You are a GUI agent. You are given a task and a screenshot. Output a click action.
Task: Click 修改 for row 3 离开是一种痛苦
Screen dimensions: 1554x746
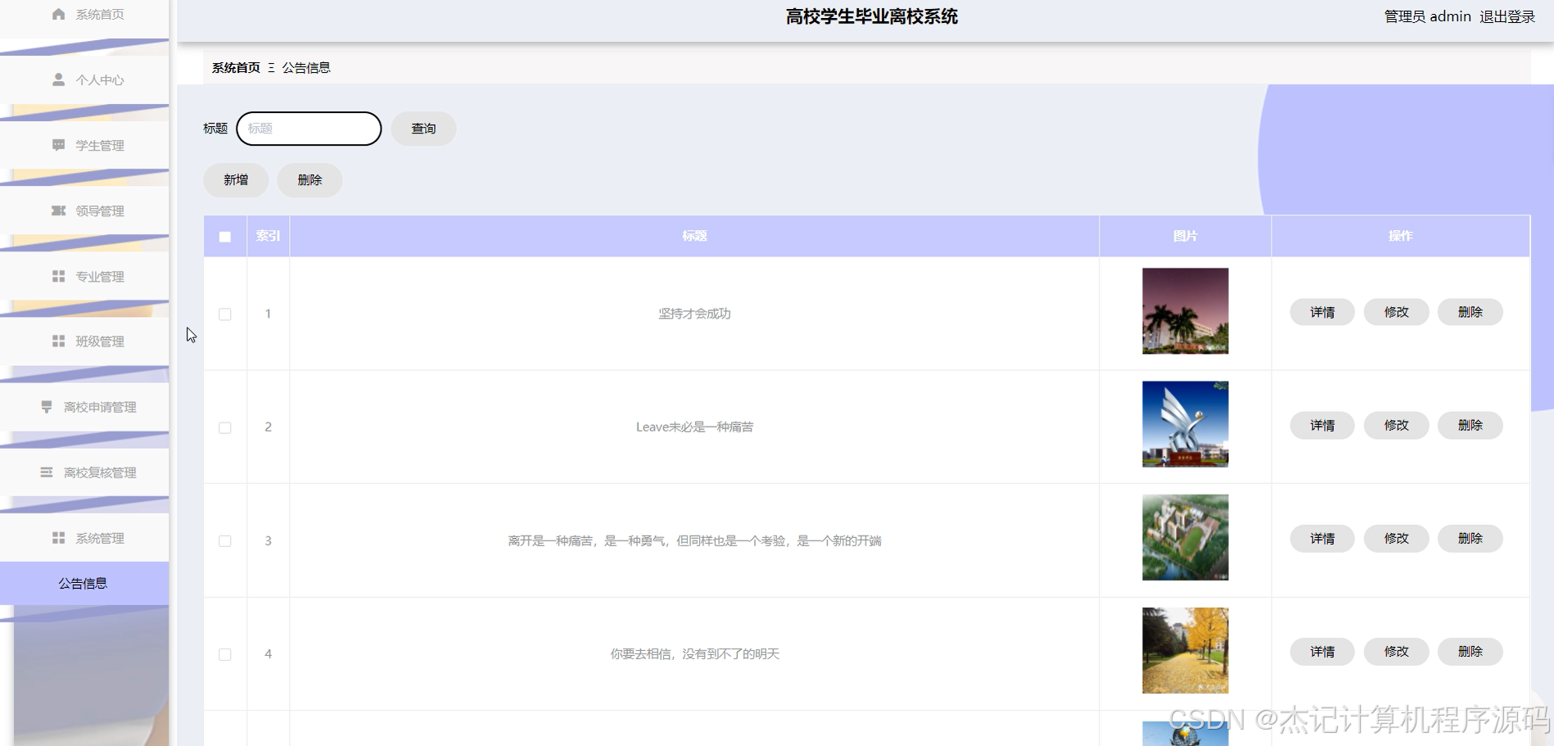click(x=1396, y=538)
